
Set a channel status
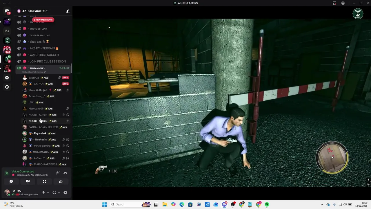[34, 72]
